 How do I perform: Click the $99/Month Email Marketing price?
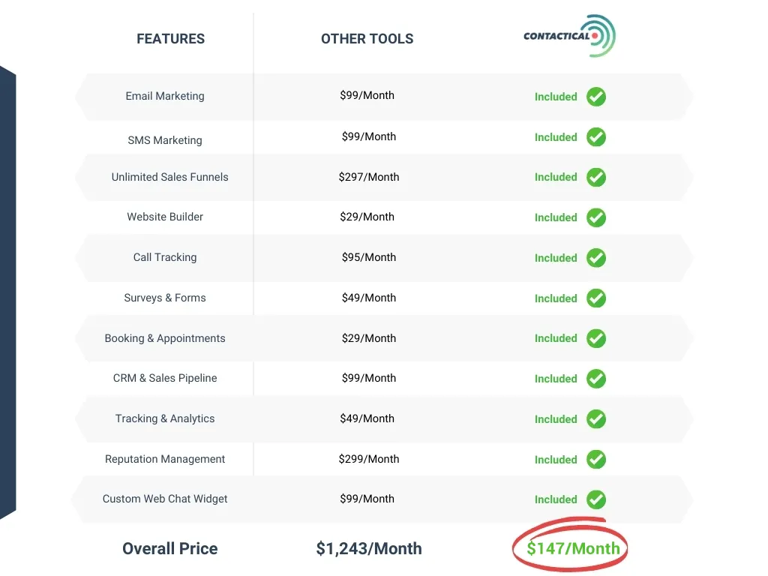pyautogui.click(x=367, y=95)
